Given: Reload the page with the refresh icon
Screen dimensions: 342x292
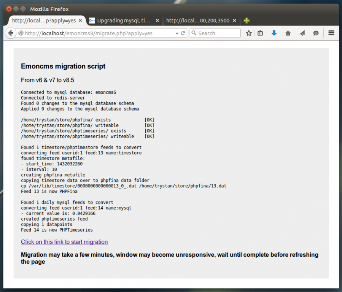Looking at the screenshot, I should point(183,33).
